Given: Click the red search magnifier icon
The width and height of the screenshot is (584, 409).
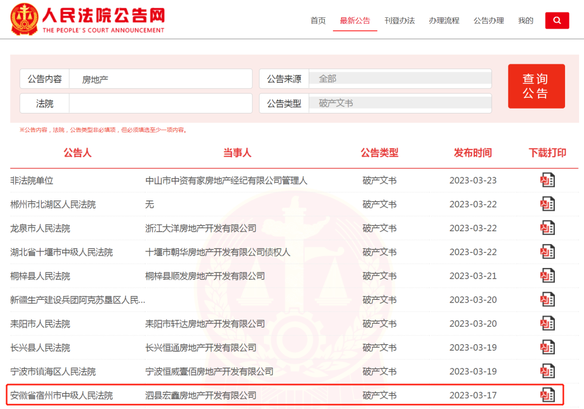Looking at the screenshot, I should pos(557,21).
